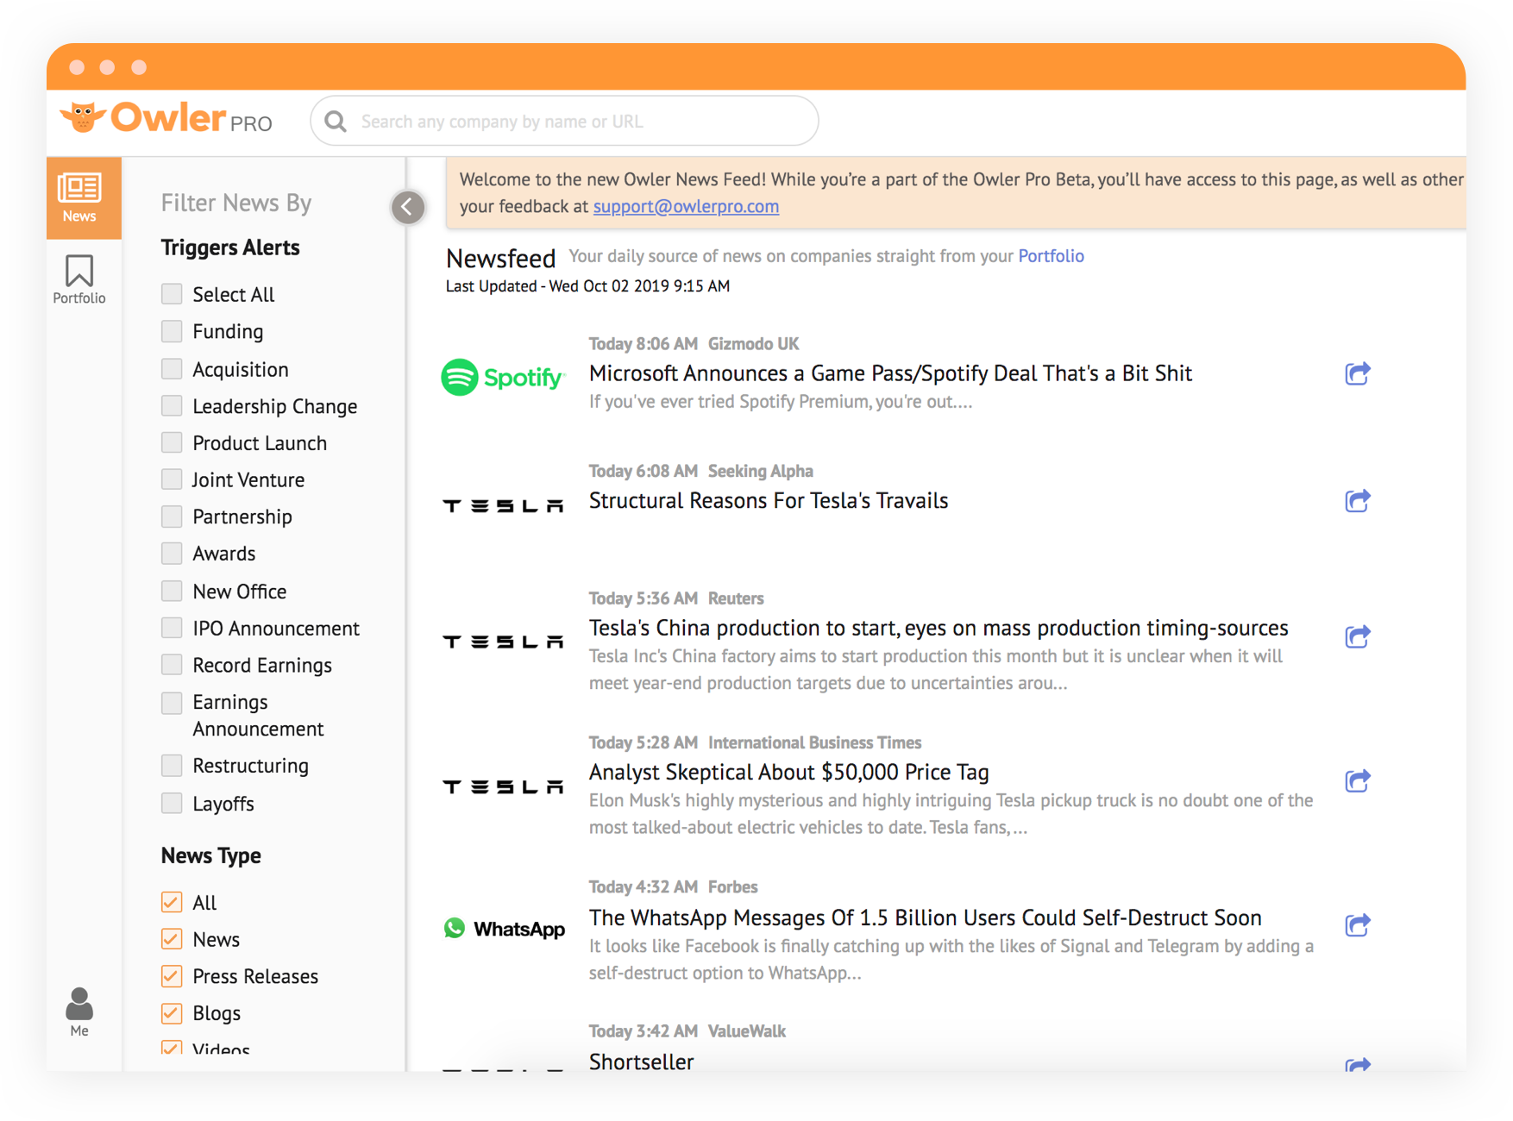Enable the Acquisition trigger checkbox
This screenshot has height=1121, width=1513.
point(172,369)
